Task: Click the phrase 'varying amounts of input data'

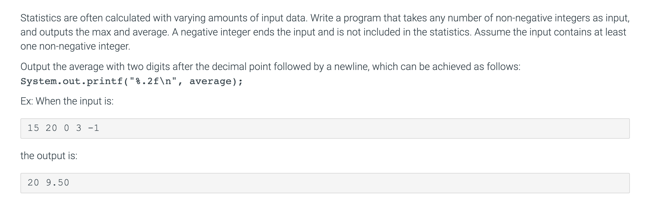Action: tap(241, 18)
